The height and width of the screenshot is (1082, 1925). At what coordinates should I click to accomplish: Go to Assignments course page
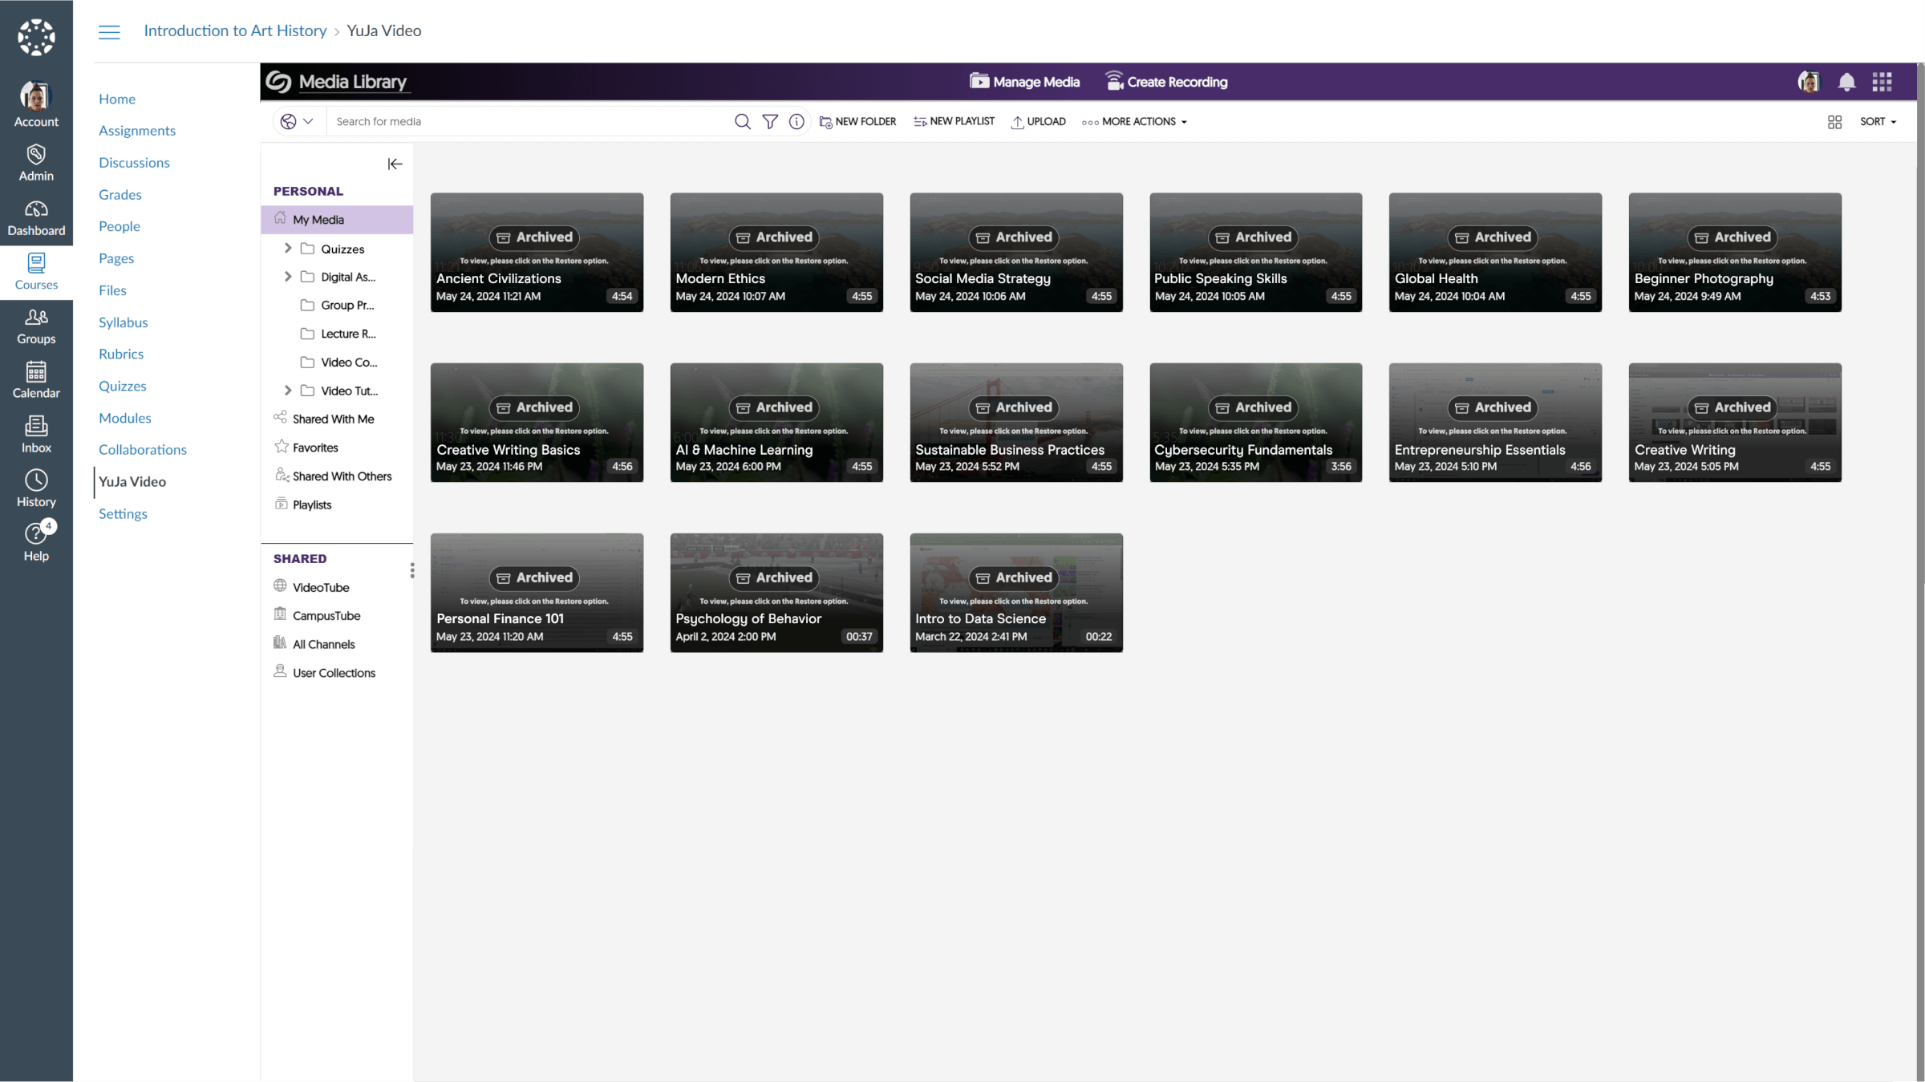137,131
